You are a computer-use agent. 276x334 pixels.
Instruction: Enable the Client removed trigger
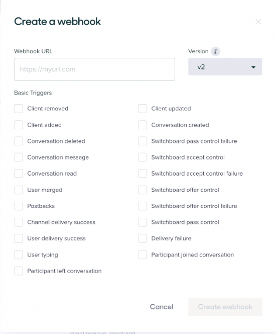click(x=19, y=109)
